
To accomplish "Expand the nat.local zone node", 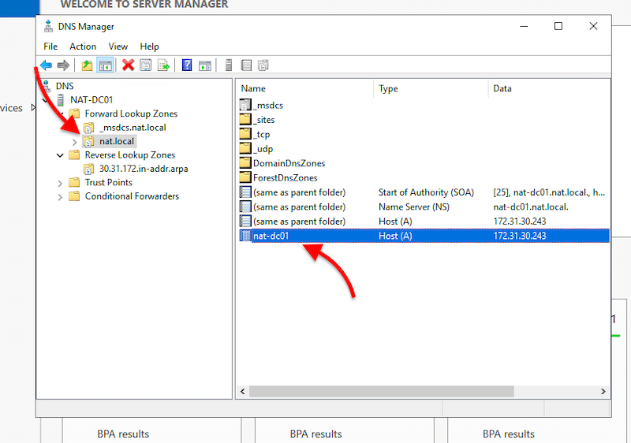I will (74, 142).
